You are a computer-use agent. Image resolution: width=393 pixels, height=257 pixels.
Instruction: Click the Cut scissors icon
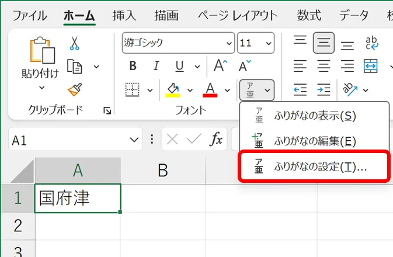[x=75, y=43]
